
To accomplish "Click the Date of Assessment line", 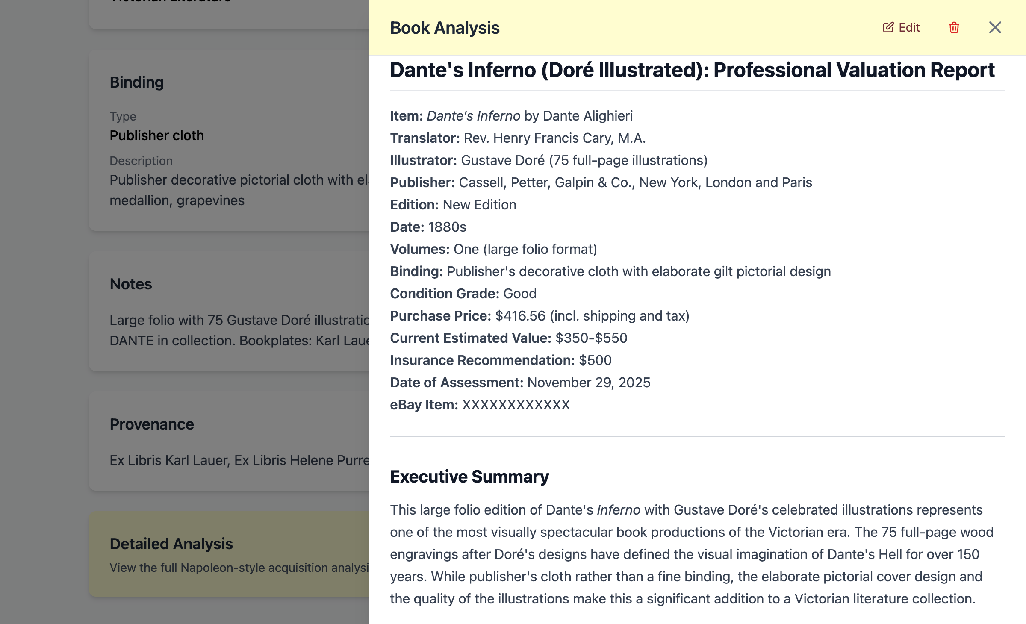I will tap(520, 383).
